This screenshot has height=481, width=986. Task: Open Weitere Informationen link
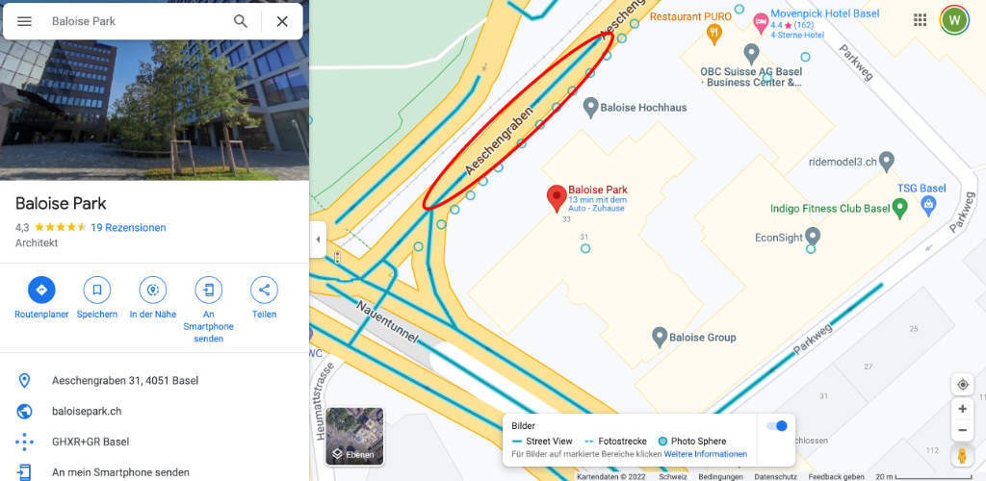pyautogui.click(x=706, y=454)
